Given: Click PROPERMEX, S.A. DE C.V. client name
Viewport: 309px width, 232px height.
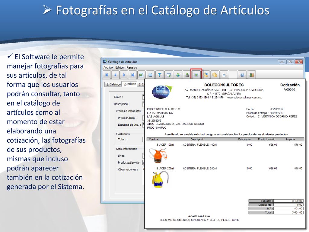Looking at the screenshot, I should click(164, 109).
